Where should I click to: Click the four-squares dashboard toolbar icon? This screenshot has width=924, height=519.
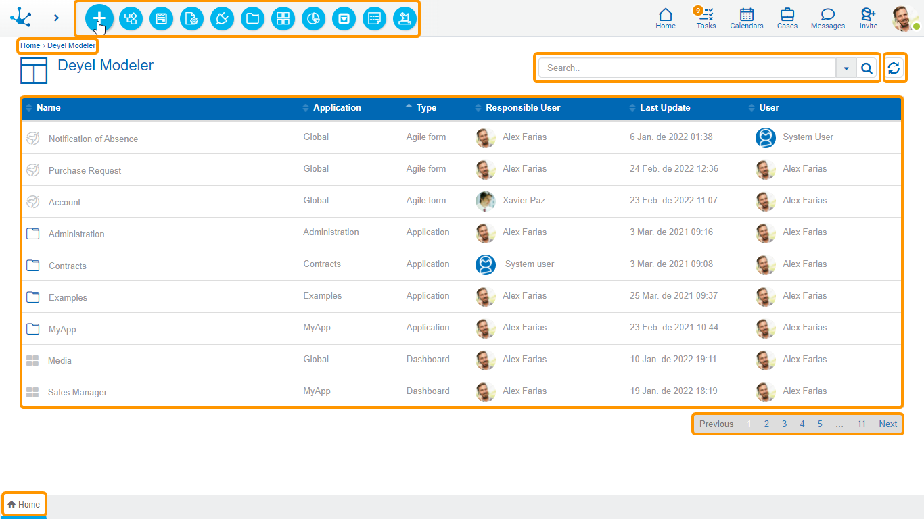[x=283, y=19]
